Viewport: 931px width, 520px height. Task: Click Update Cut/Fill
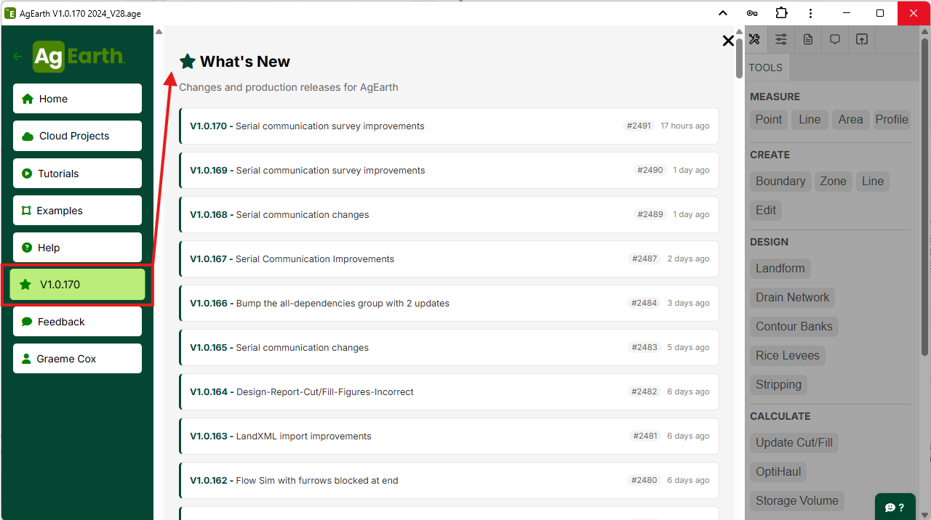794,443
